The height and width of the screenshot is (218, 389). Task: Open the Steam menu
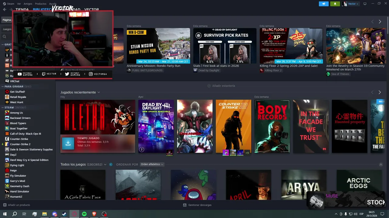[x=9, y=4]
